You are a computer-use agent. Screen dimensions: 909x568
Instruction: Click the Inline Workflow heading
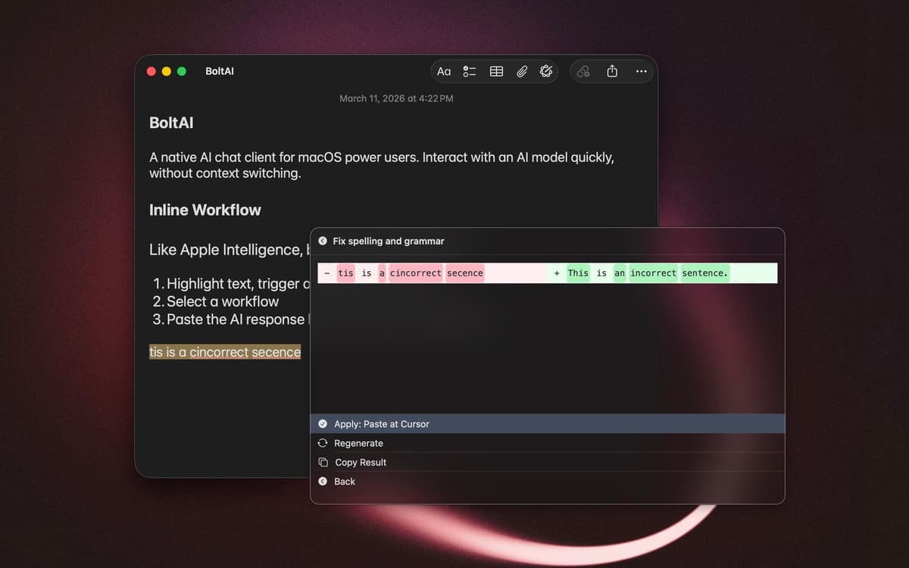tap(205, 210)
